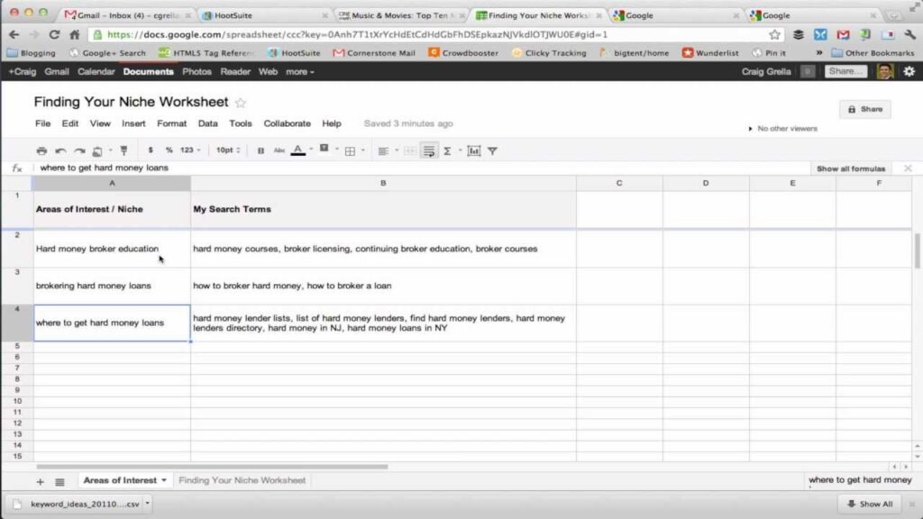Switch to HootSuite browser tab

(x=264, y=15)
